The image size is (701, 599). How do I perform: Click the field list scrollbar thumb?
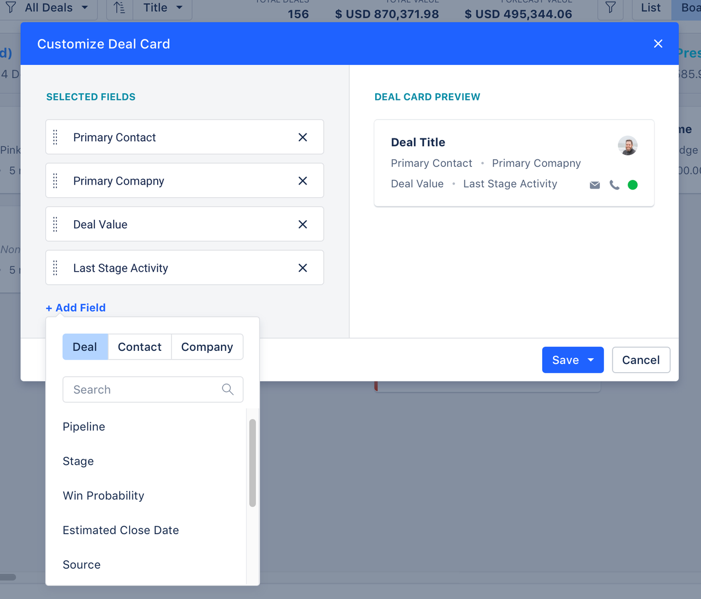pos(253,463)
